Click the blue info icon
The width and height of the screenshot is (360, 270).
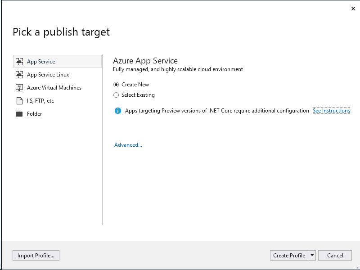coord(118,111)
